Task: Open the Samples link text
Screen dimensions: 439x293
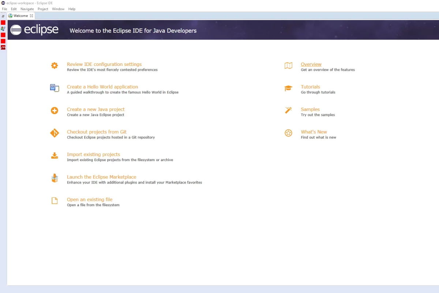Action: [310, 110]
